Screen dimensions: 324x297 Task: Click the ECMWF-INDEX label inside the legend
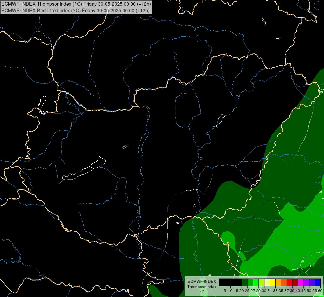click(x=202, y=281)
